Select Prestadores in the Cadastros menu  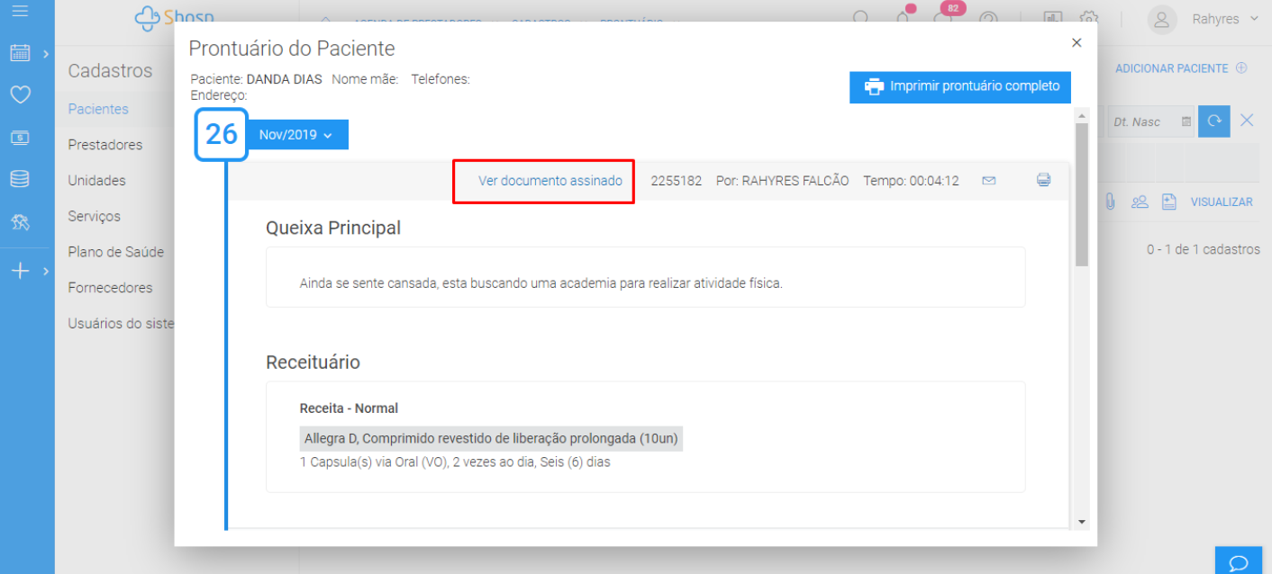105,145
